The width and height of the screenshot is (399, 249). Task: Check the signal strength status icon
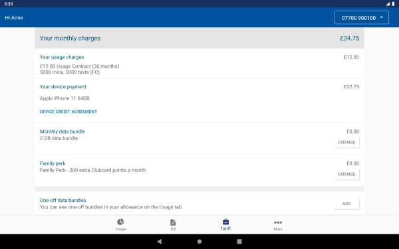click(x=388, y=4)
